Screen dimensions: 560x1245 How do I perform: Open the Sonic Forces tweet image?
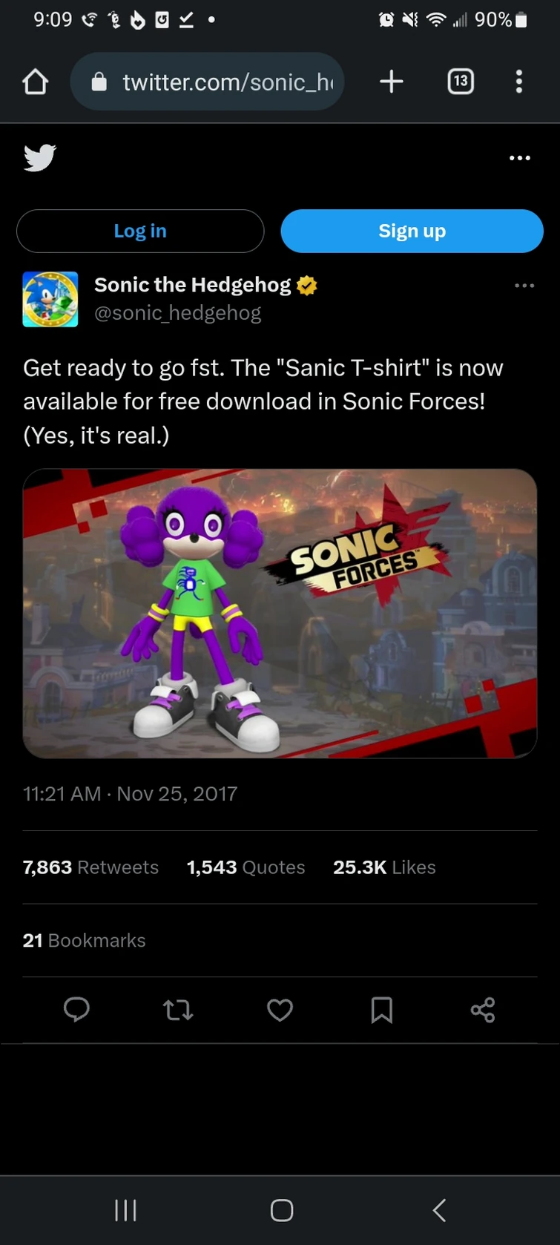pos(280,613)
